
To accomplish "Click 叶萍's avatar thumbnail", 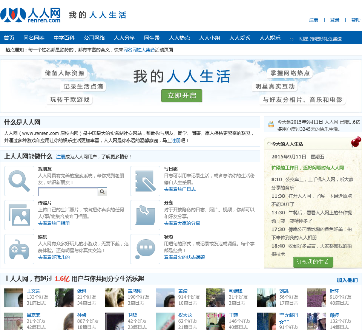I will [317, 298].
